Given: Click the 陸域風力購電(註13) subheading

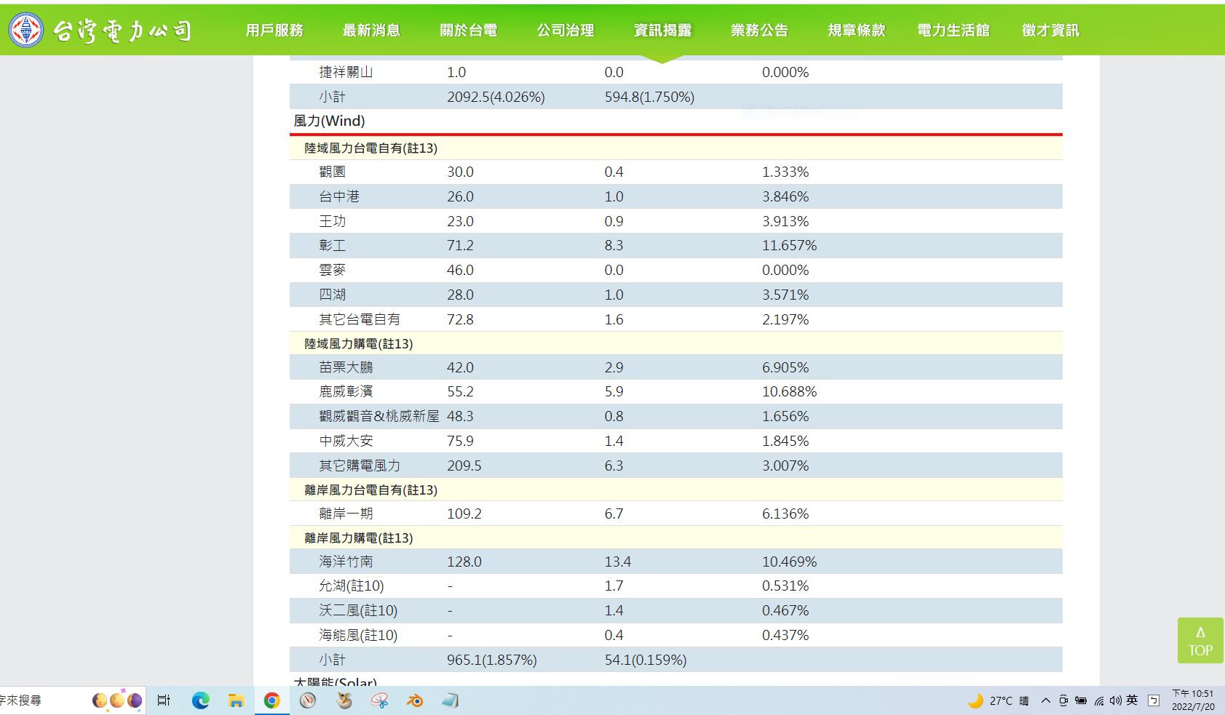Looking at the screenshot, I should pos(358,343).
